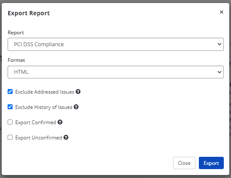Click the Exclude History of Issues label text
The height and width of the screenshot is (178, 231).
[x=44, y=107]
